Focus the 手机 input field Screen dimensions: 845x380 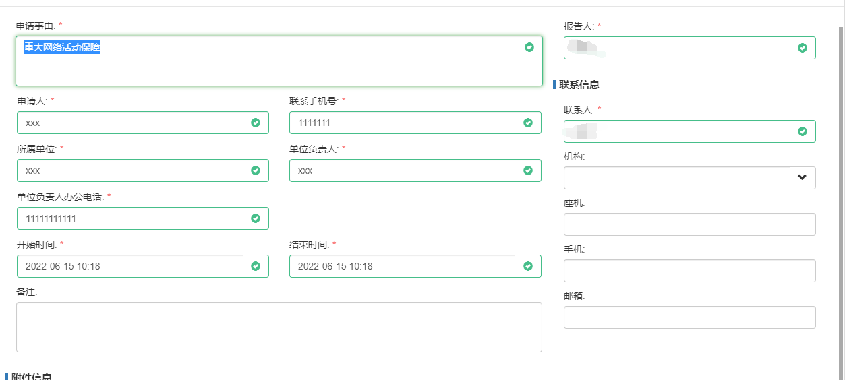click(x=689, y=271)
